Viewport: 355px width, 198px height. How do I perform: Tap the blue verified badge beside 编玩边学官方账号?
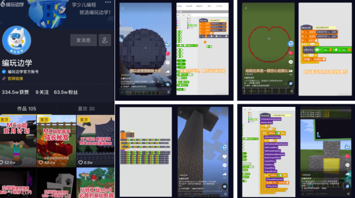4,72
